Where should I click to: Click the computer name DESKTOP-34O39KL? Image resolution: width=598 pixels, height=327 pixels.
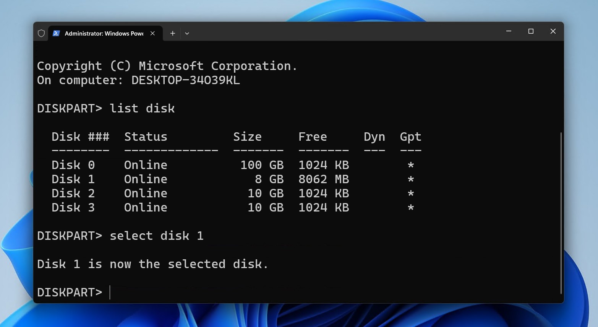185,80
